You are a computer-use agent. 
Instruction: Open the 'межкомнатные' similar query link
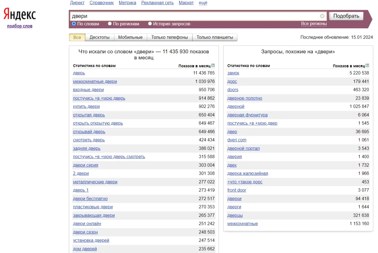(x=243, y=224)
